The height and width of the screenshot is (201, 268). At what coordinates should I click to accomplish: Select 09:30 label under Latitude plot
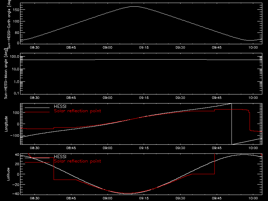(x=180, y=198)
